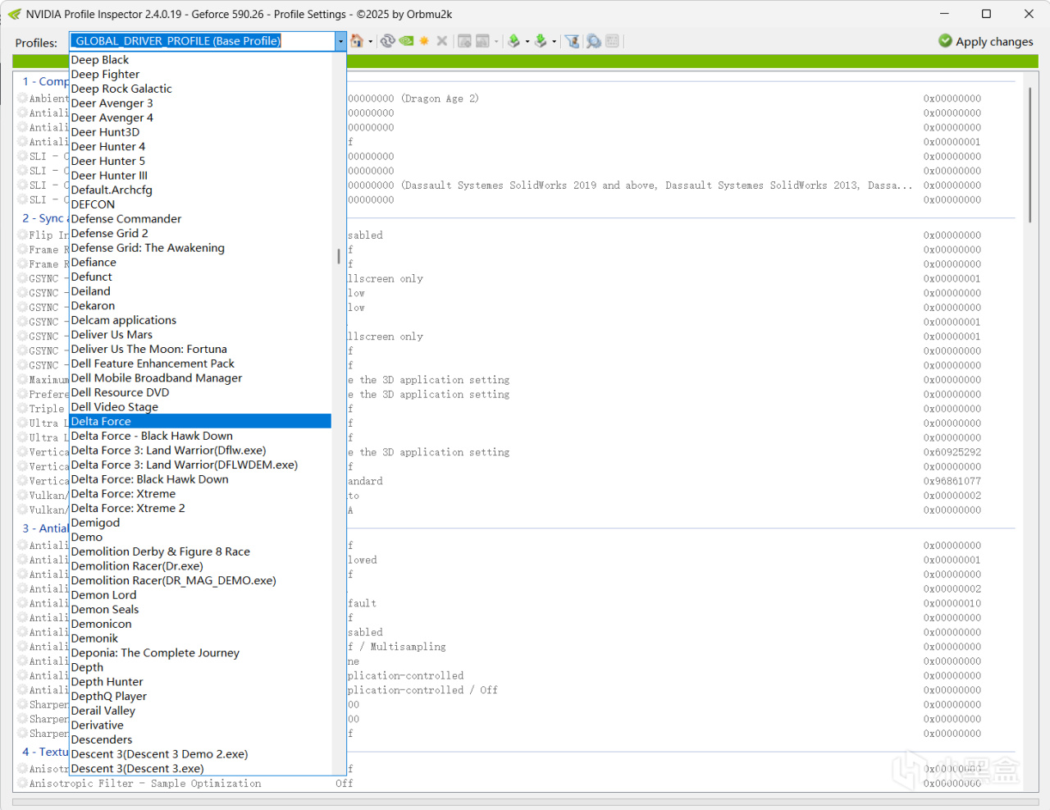Open the small arrow next to the home icon

[x=371, y=42]
